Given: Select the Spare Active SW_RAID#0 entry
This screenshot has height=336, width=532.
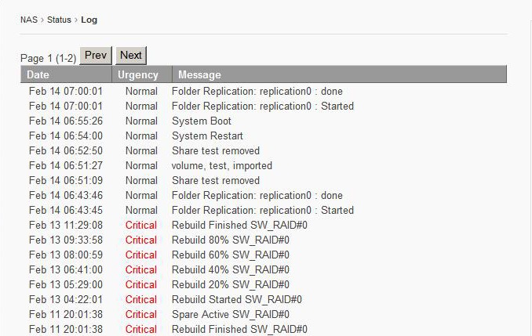Looking at the screenshot, I should tap(235, 314).
